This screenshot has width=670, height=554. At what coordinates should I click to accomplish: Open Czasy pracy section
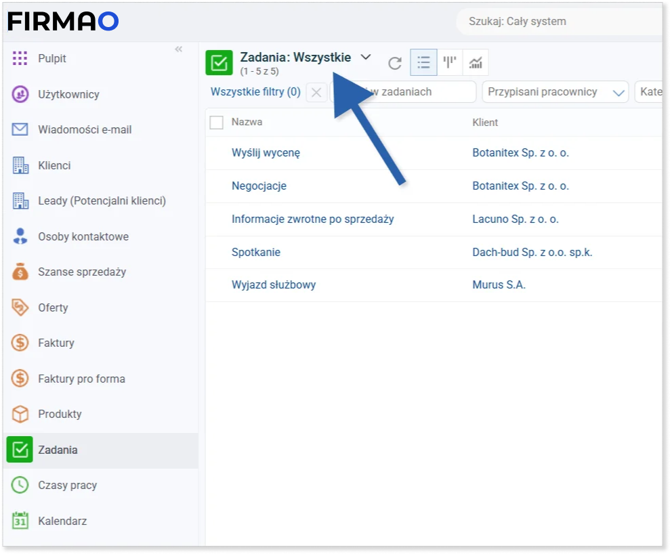[67, 485]
